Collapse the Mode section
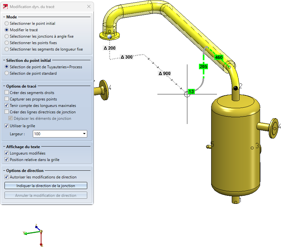 click(4, 17)
